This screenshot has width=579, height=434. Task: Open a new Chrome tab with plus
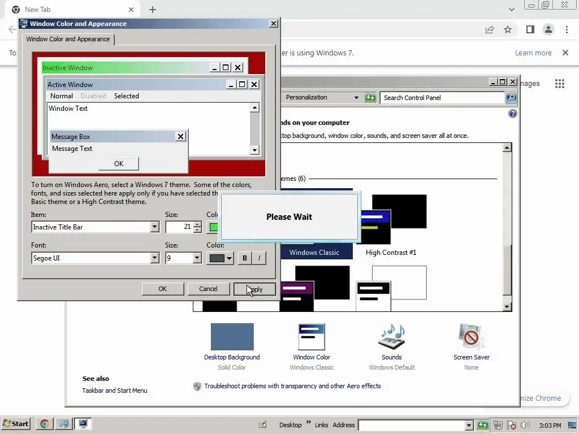pyautogui.click(x=153, y=10)
